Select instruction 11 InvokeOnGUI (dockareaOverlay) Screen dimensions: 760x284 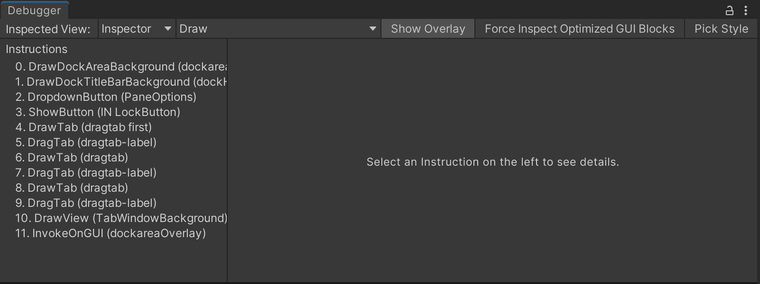(111, 233)
